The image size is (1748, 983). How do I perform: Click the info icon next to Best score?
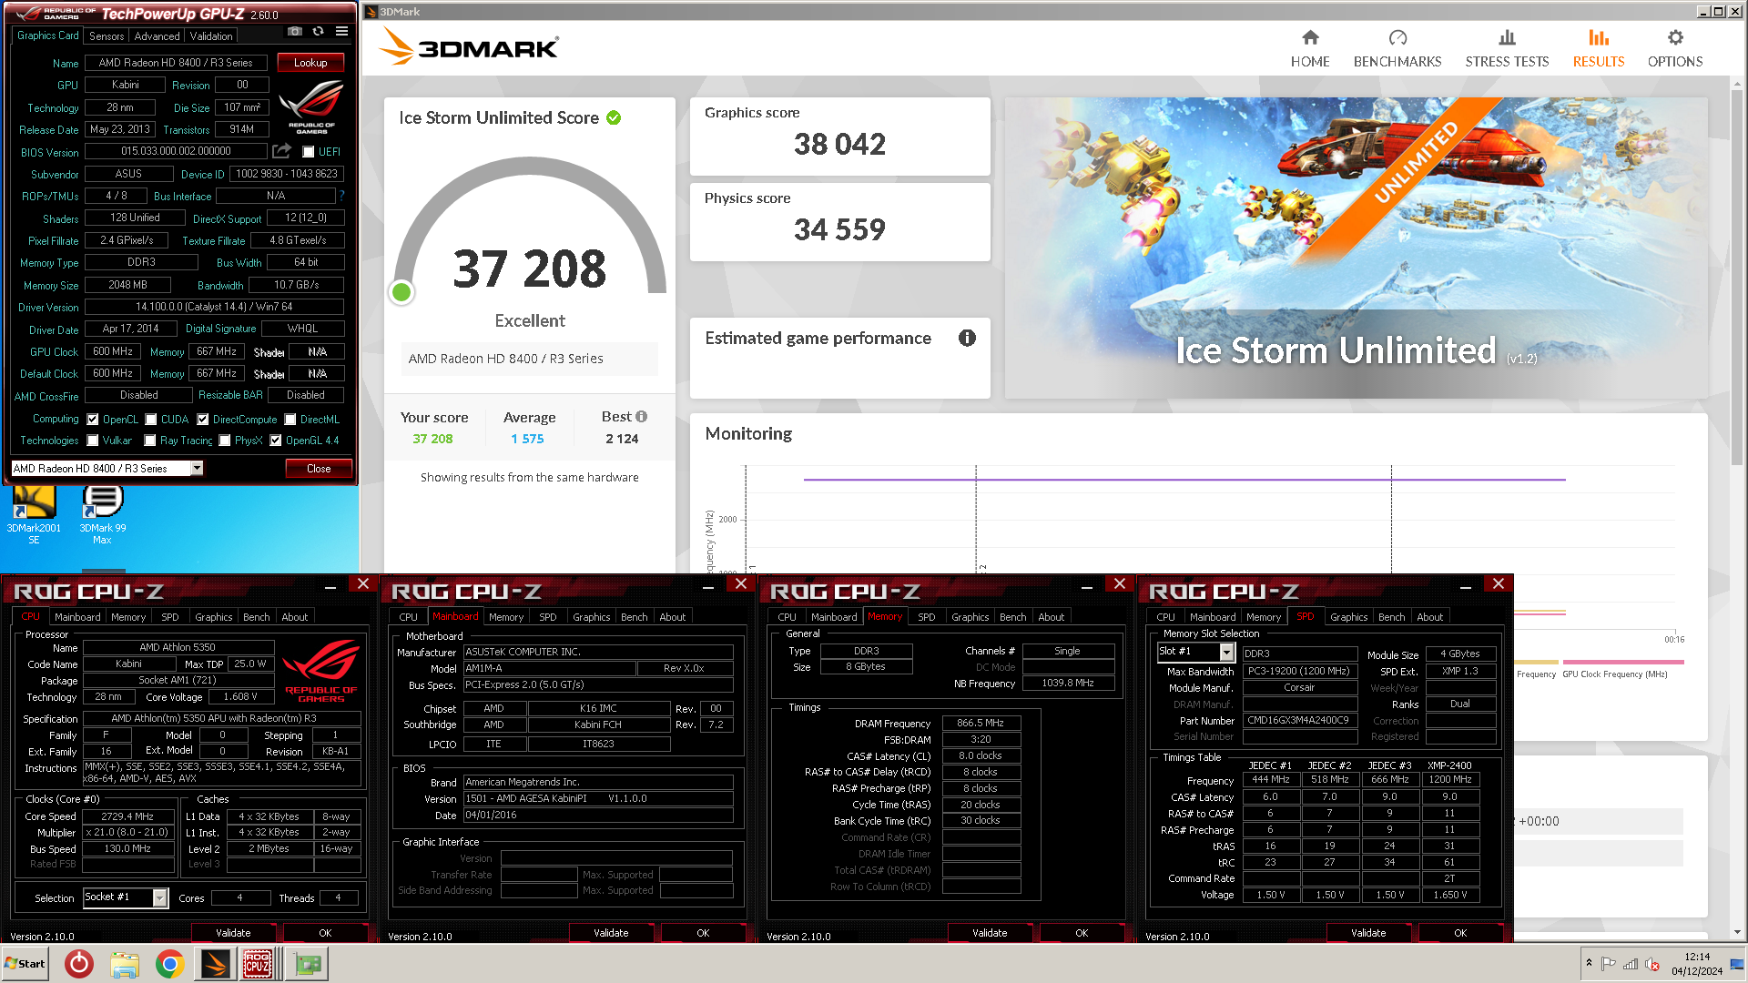[641, 417]
